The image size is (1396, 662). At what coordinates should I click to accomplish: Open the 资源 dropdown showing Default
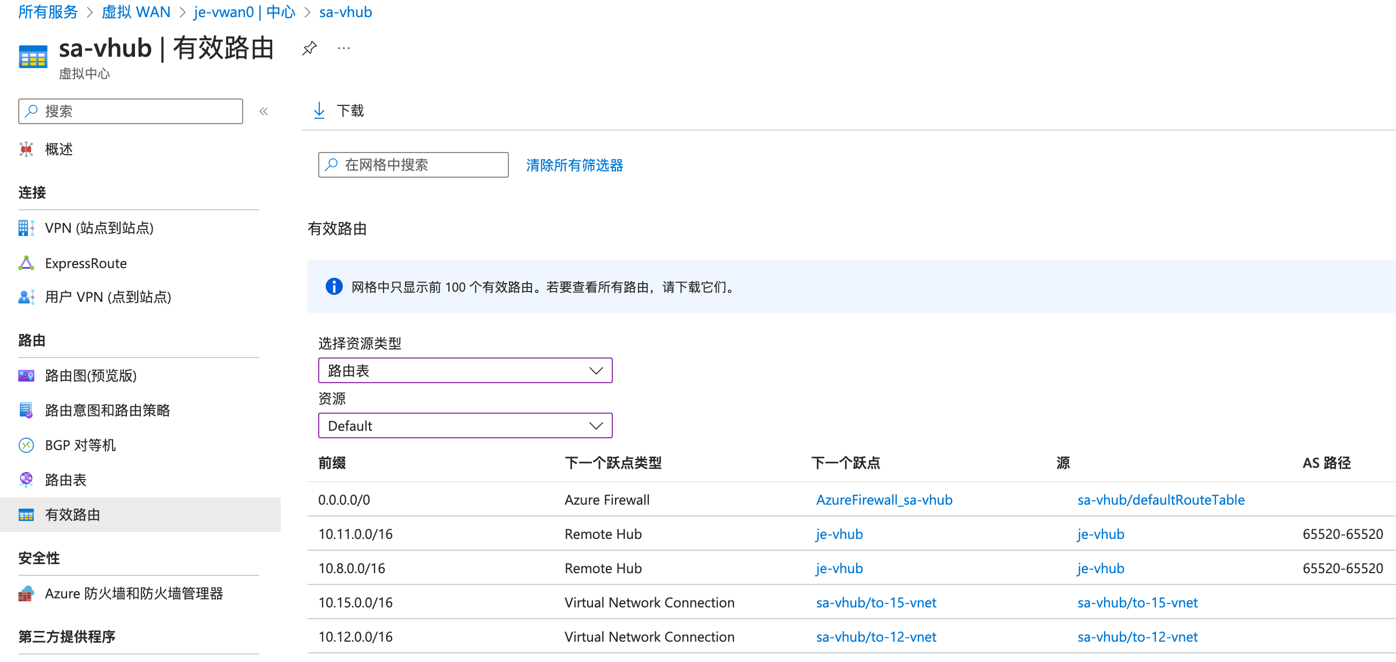click(465, 425)
